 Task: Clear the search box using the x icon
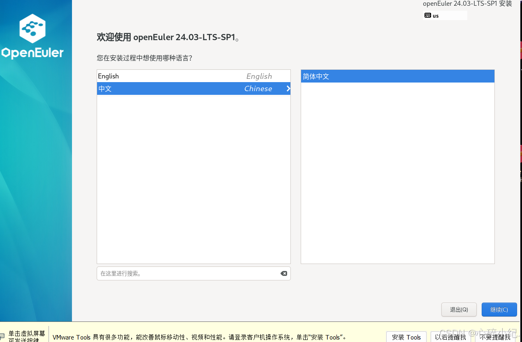284,273
